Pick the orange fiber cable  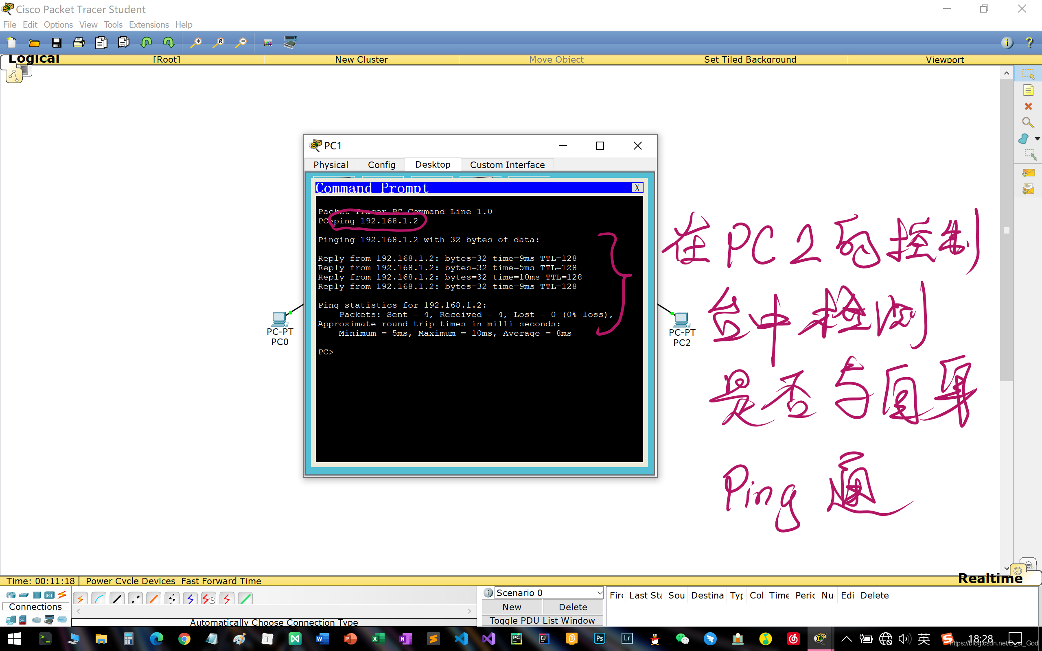[154, 599]
